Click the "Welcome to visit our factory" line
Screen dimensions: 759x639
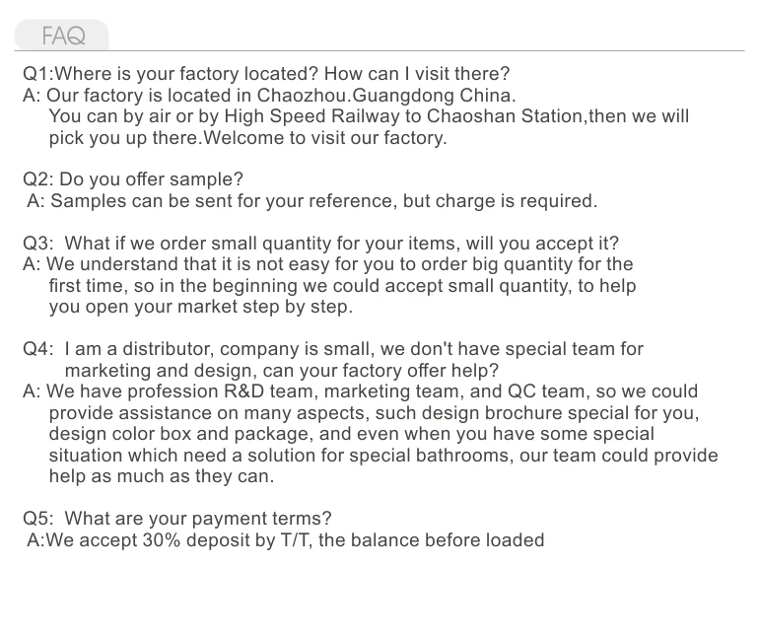(247, 138)
